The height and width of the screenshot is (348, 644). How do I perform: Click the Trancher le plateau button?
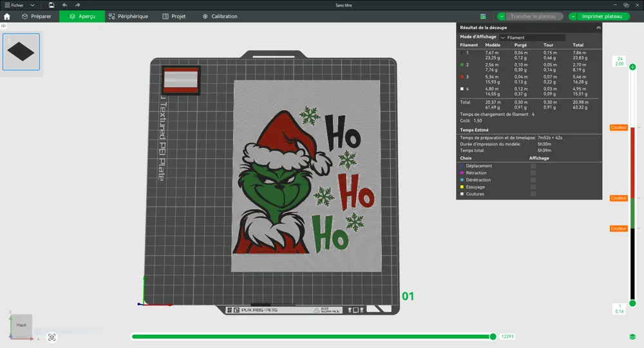[533, 17]
